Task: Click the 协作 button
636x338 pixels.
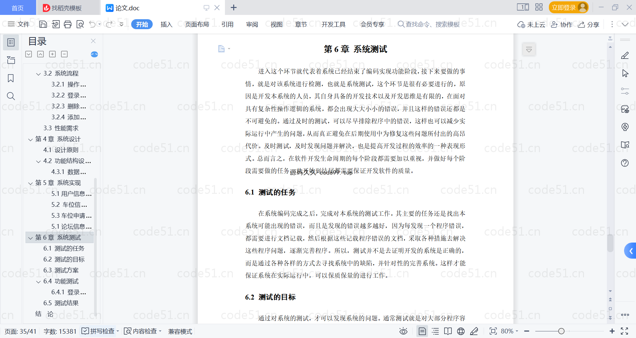Action: click(x=561, y=25)
